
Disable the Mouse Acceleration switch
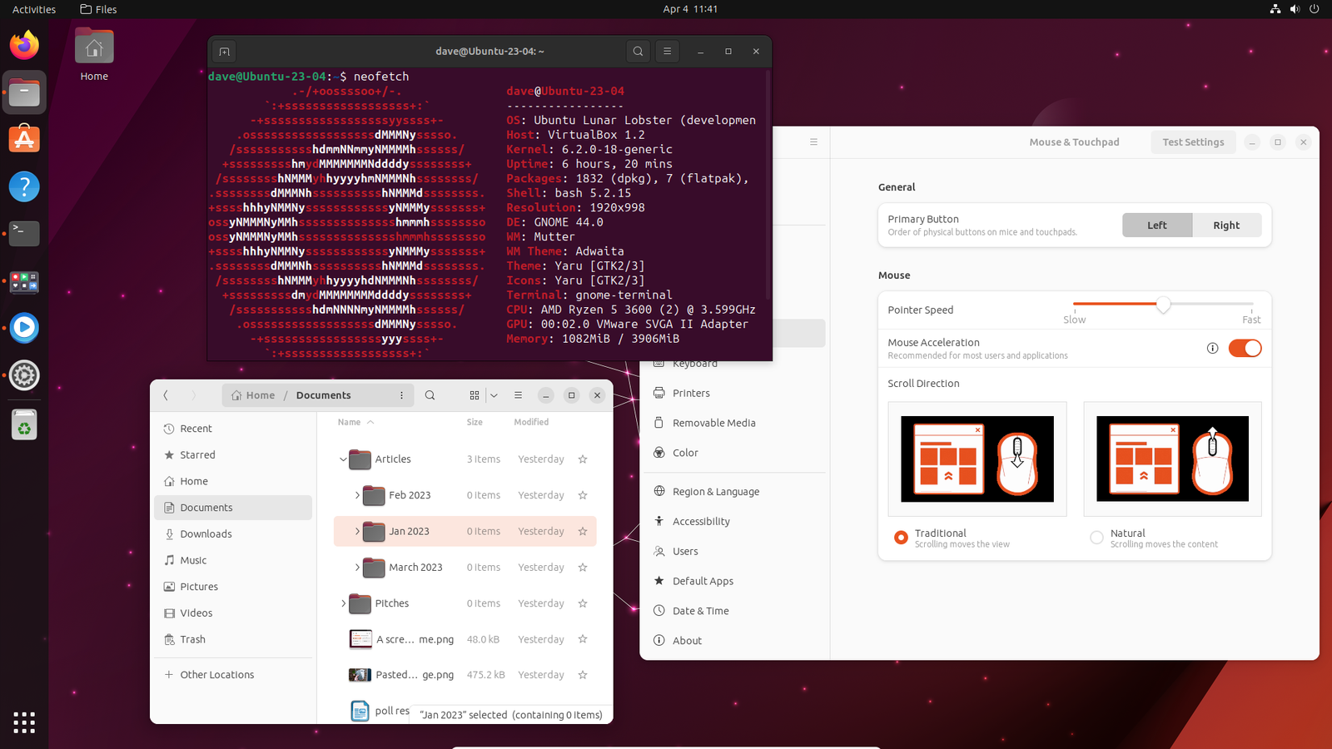point(1245,348)
